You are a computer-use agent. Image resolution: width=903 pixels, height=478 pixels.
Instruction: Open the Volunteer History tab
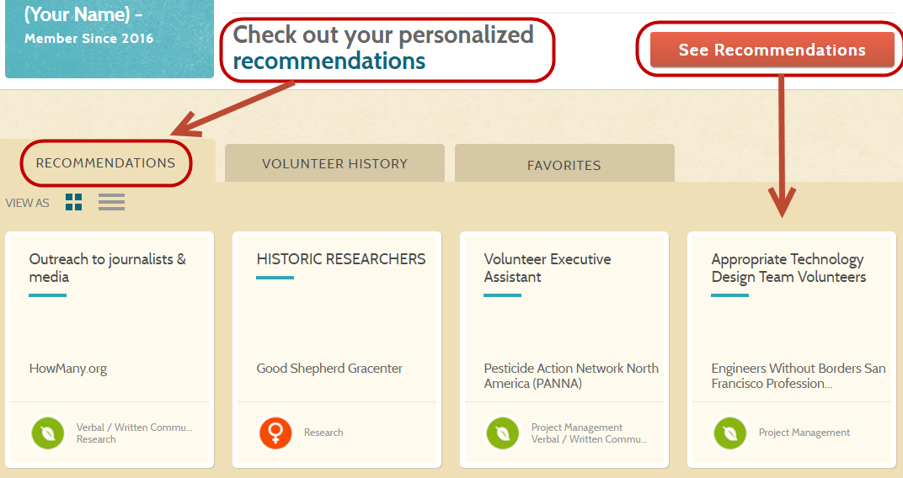(334, 163)
